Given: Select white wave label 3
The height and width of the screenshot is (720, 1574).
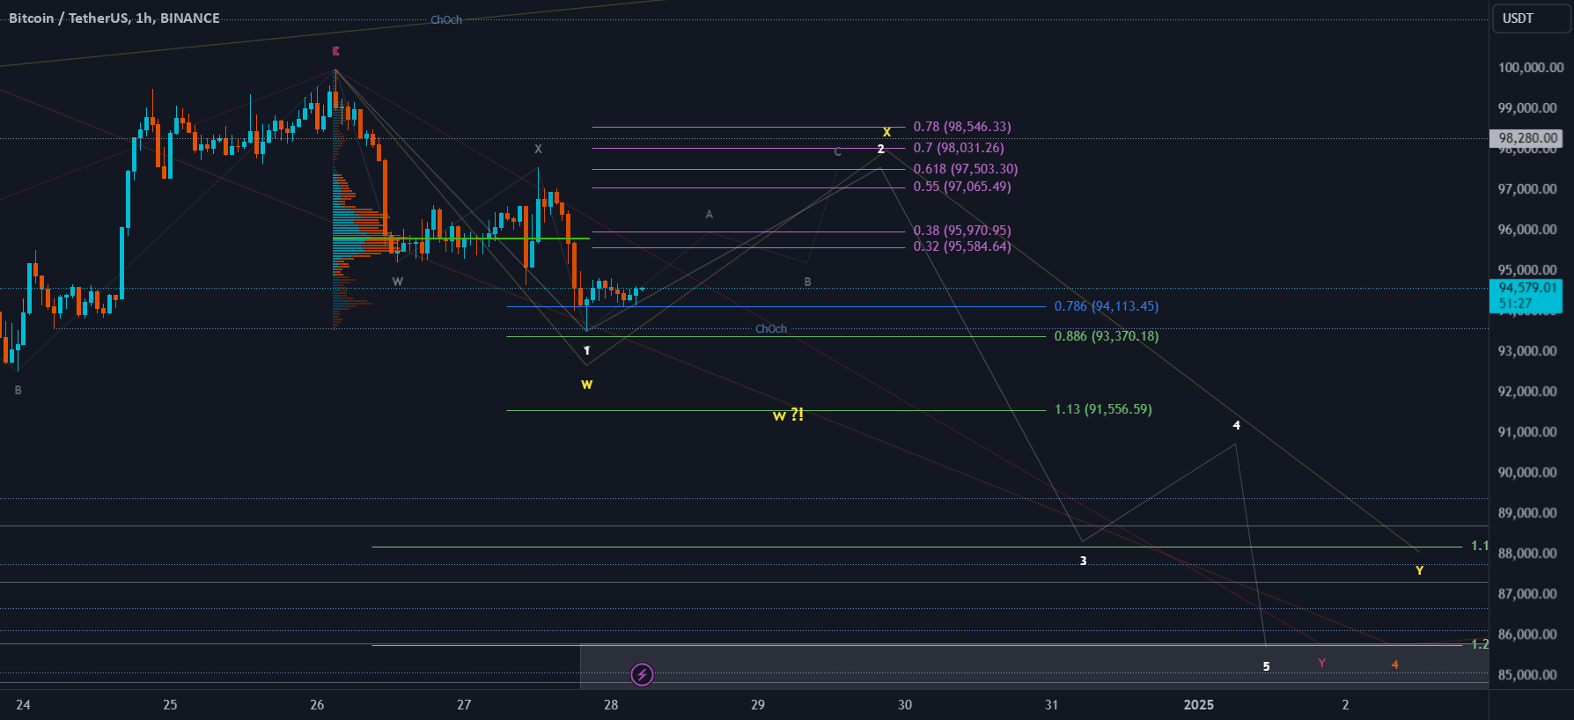Looking at the screenshot, I should point(1083,561).
